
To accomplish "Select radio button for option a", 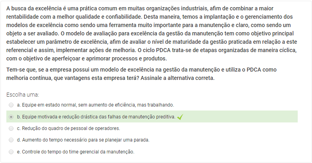I will 11,105.
